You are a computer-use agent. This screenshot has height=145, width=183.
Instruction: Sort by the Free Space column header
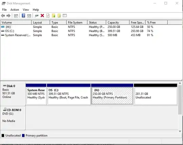pos(137,22)
